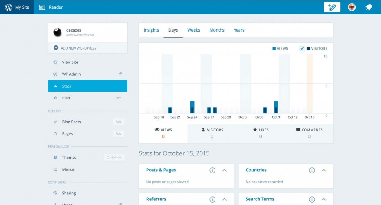
Task: Collapse the Search Terms panel
Action: coord(324,199)
